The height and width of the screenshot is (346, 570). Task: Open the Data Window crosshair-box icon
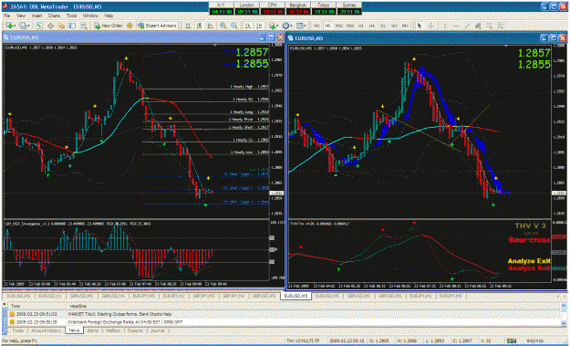click(x=50, y=26)
